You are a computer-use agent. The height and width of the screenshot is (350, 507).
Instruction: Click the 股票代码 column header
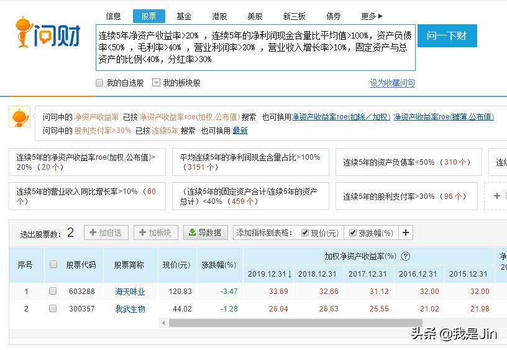pos(81,265)
